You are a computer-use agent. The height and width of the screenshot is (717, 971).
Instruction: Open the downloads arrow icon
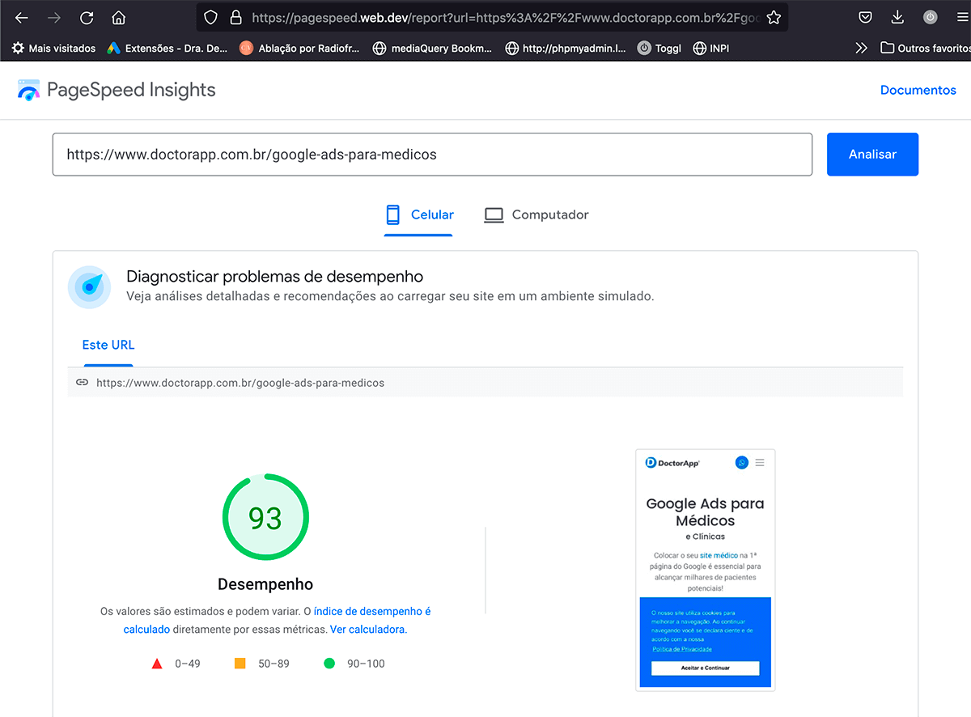pos(897,17)
